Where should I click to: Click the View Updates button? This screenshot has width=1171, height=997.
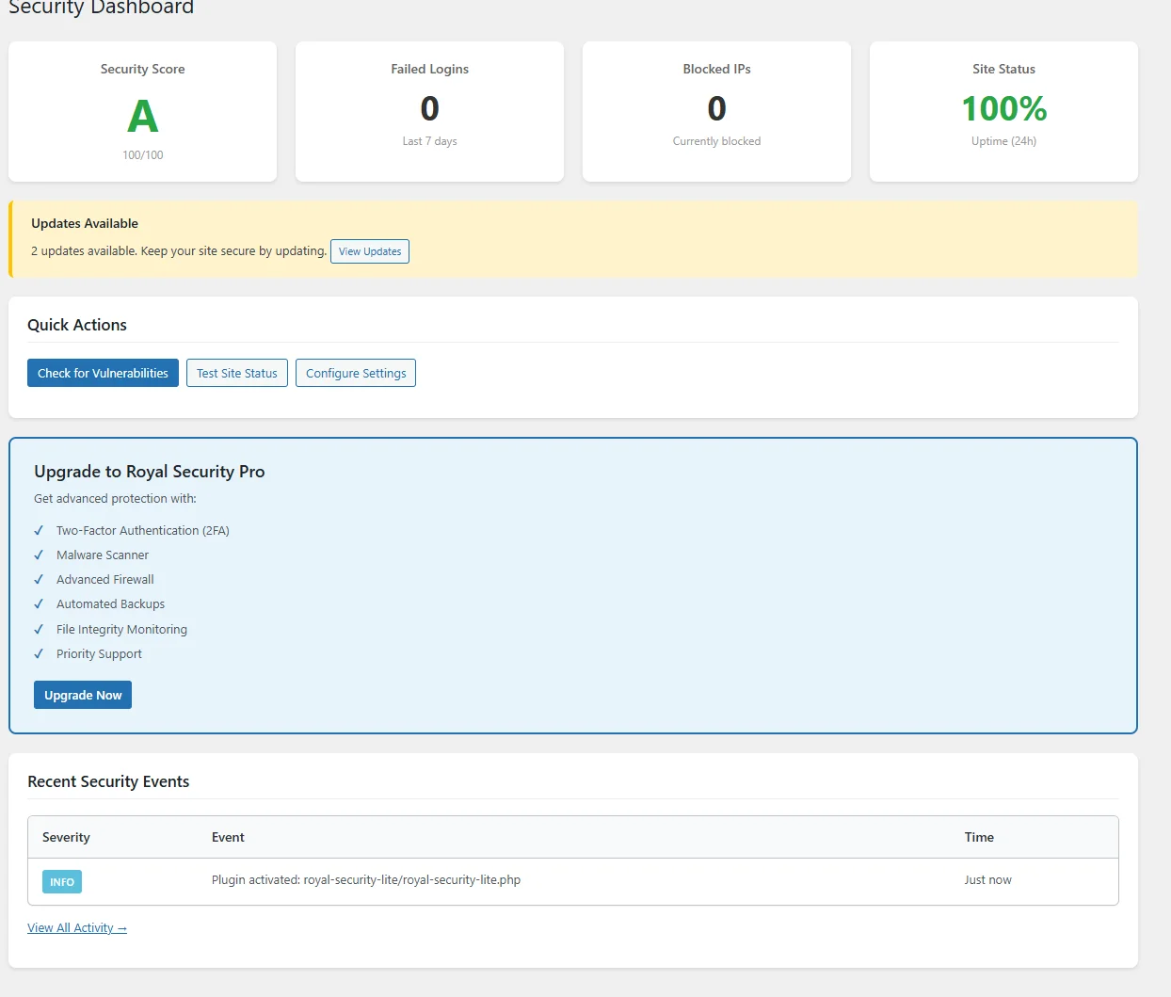369,251
